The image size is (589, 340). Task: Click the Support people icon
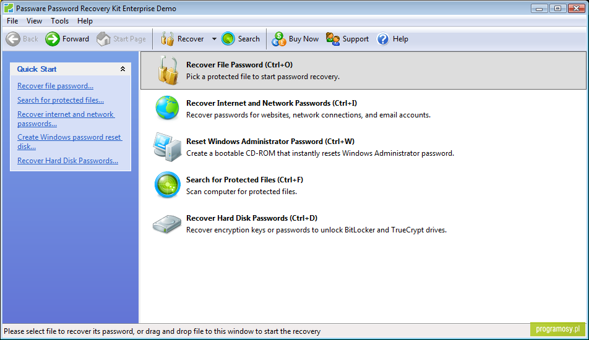coord(332,39)
